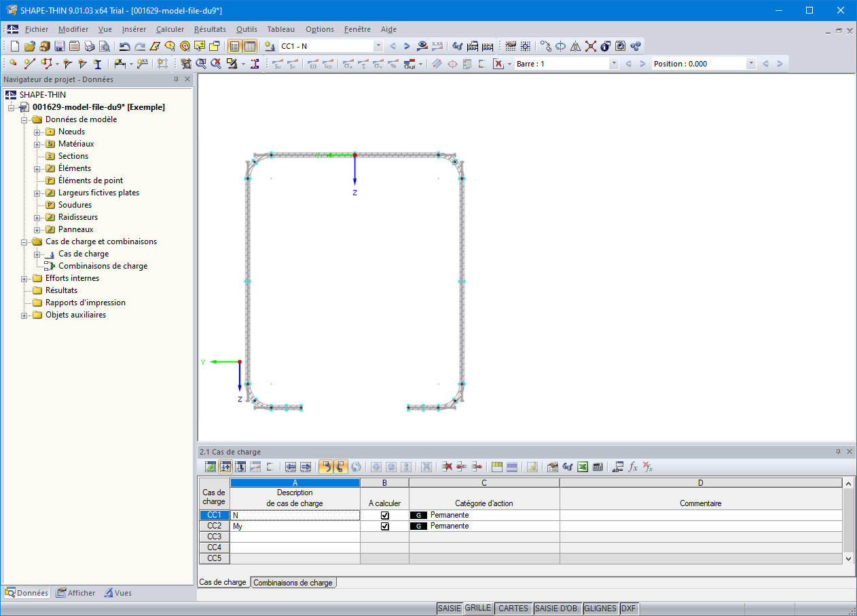The height and width of the screenshot is (616, 857).
Task: Select the mirror tool in the toolbar
Action: click(575, 46)
